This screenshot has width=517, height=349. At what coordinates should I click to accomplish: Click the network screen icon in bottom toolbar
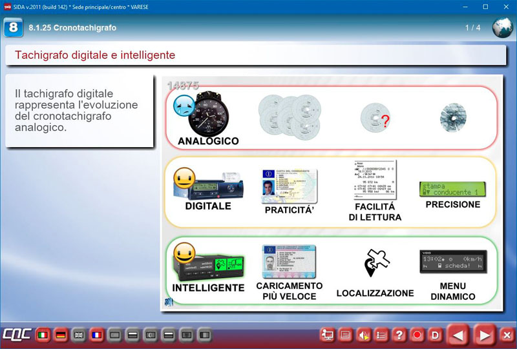point(328,335)
